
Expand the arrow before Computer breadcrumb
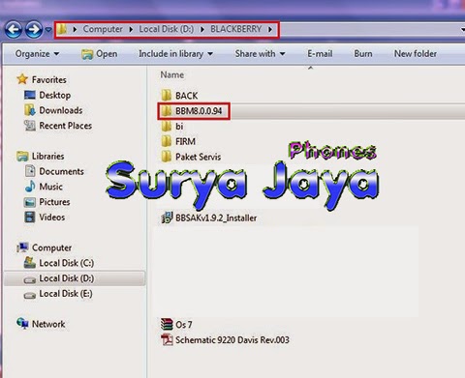[x=75, y=30]
